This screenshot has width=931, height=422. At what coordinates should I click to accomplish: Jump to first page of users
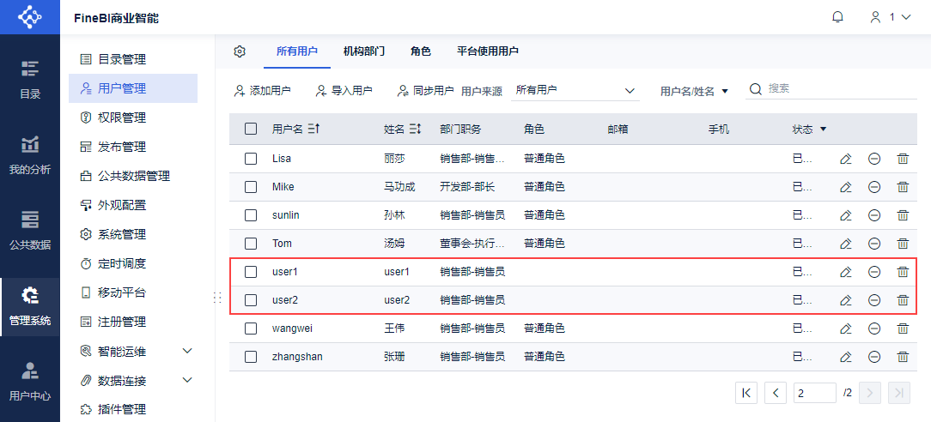click(746, 392)
